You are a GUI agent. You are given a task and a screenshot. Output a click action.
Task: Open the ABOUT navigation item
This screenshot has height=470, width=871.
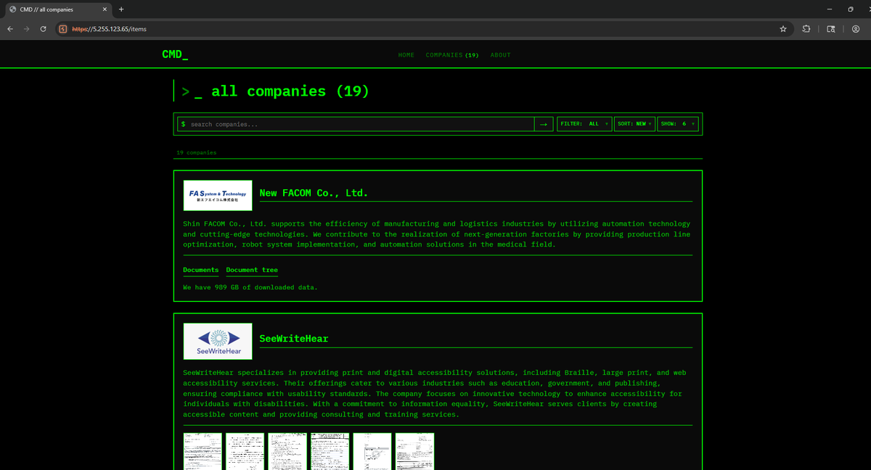tap(501, 55)
